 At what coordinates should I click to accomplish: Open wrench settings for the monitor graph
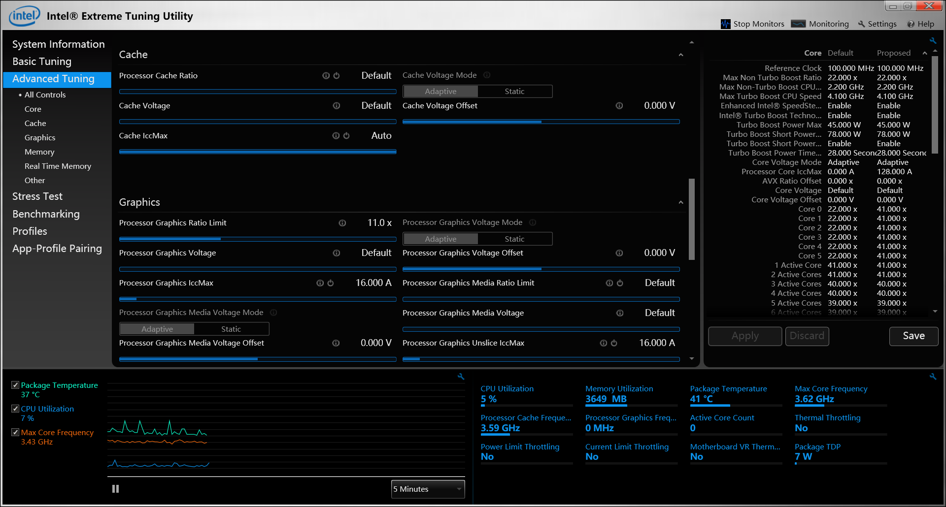pyautogui.click(x=461, y=377)
